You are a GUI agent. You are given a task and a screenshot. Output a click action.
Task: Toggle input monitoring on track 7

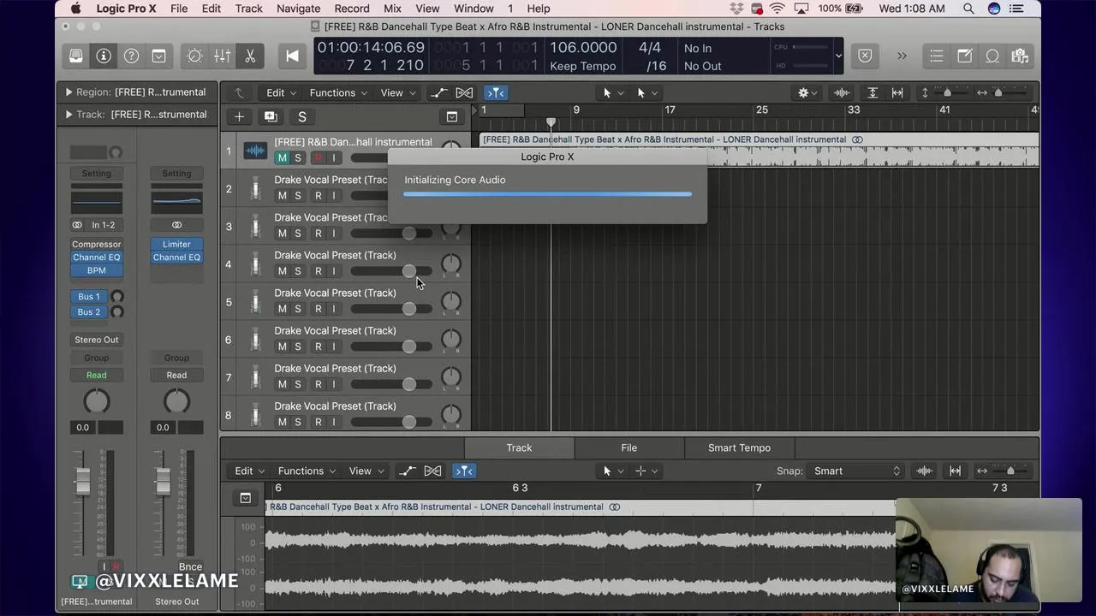334,384
